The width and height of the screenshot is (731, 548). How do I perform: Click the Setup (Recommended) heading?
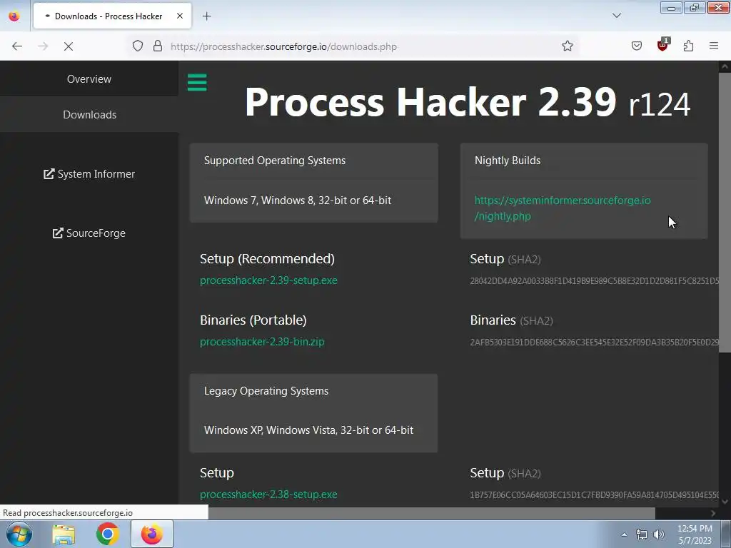pos(267,258)
